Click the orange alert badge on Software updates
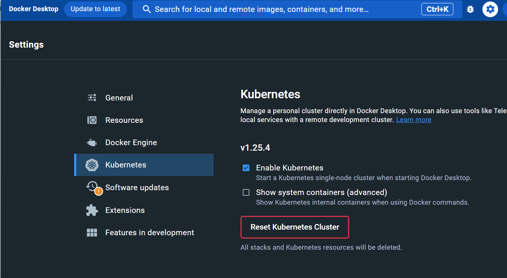Image resolution: width=507 pixels, height=278 pixels. pyautogui.click(x=99, y=192)
